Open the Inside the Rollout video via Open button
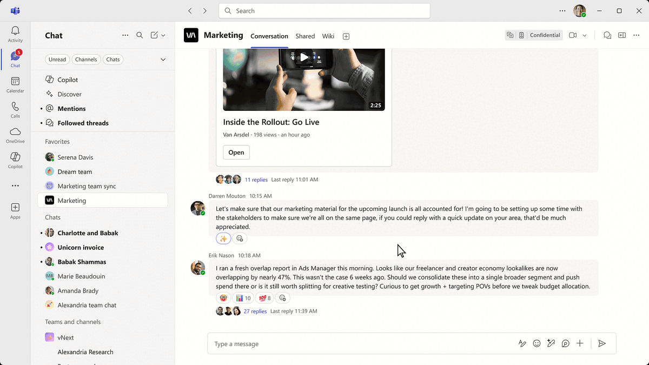 tap(236, 152)
